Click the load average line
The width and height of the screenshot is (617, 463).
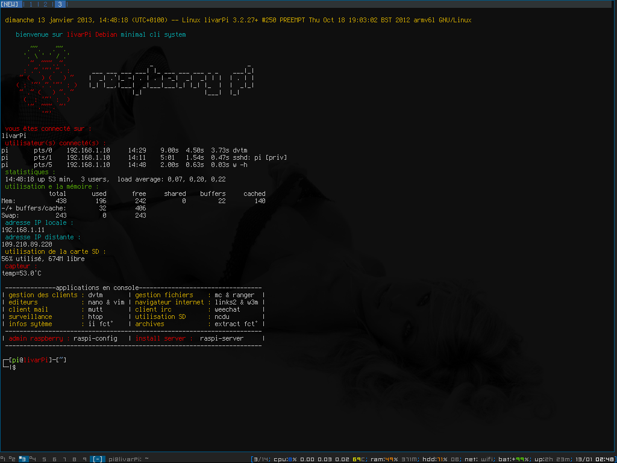point(115,179)
